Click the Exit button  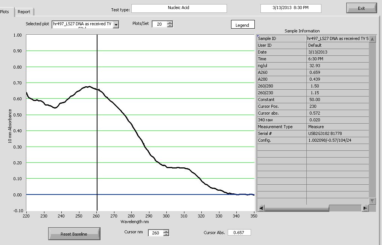click(x=361, y=8)
